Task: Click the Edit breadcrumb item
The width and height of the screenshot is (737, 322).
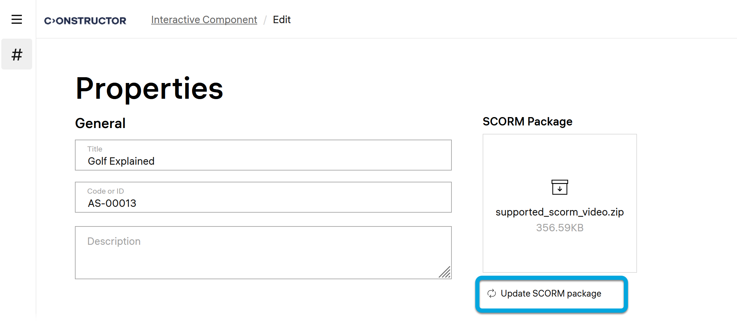Action: point(282,20)
